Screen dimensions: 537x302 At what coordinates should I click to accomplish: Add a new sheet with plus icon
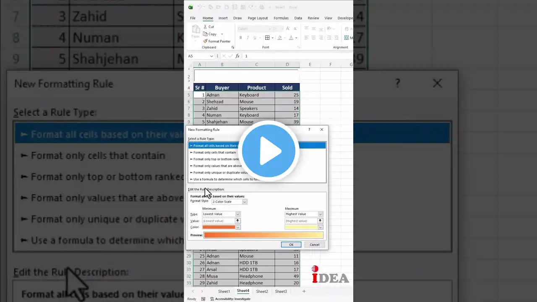click(304, 291)
